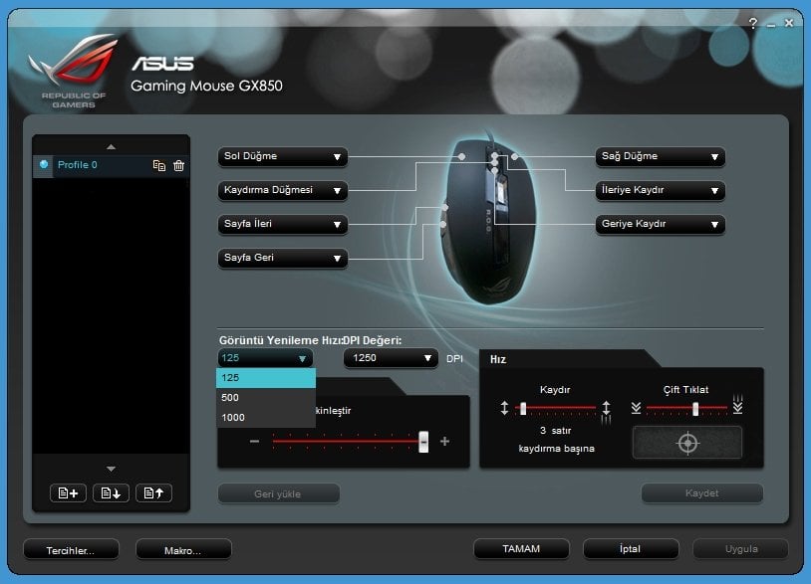Viewport: 811px width, 584px height.
Task: Select 500 in the refresh rate list
Action: point(263,397)
